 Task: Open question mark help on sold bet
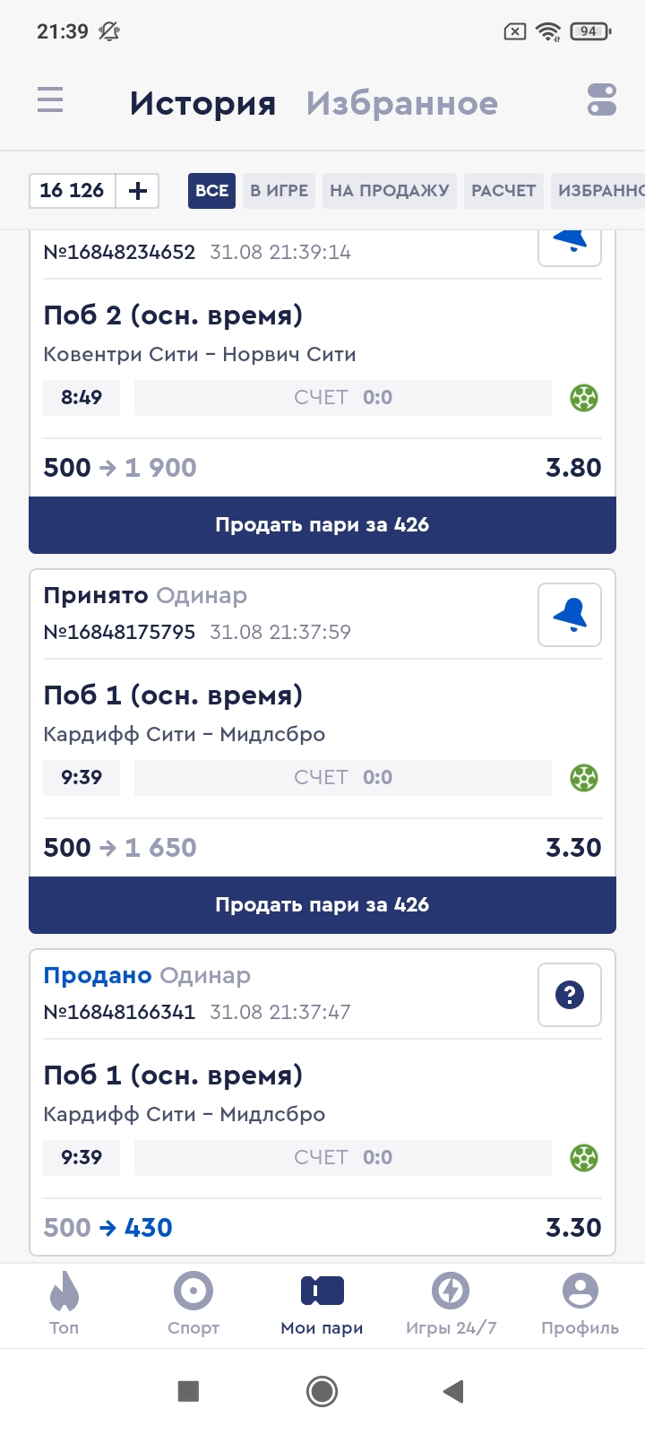pos(570,995)
